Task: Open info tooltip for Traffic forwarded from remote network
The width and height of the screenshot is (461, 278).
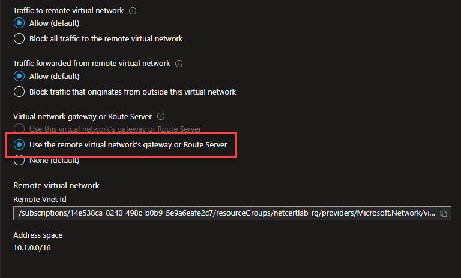Action: [x=179, y=64]
